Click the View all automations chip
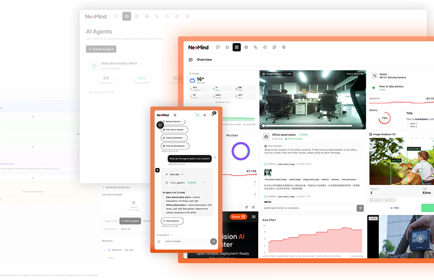434x280 pixels. point(175,146)
